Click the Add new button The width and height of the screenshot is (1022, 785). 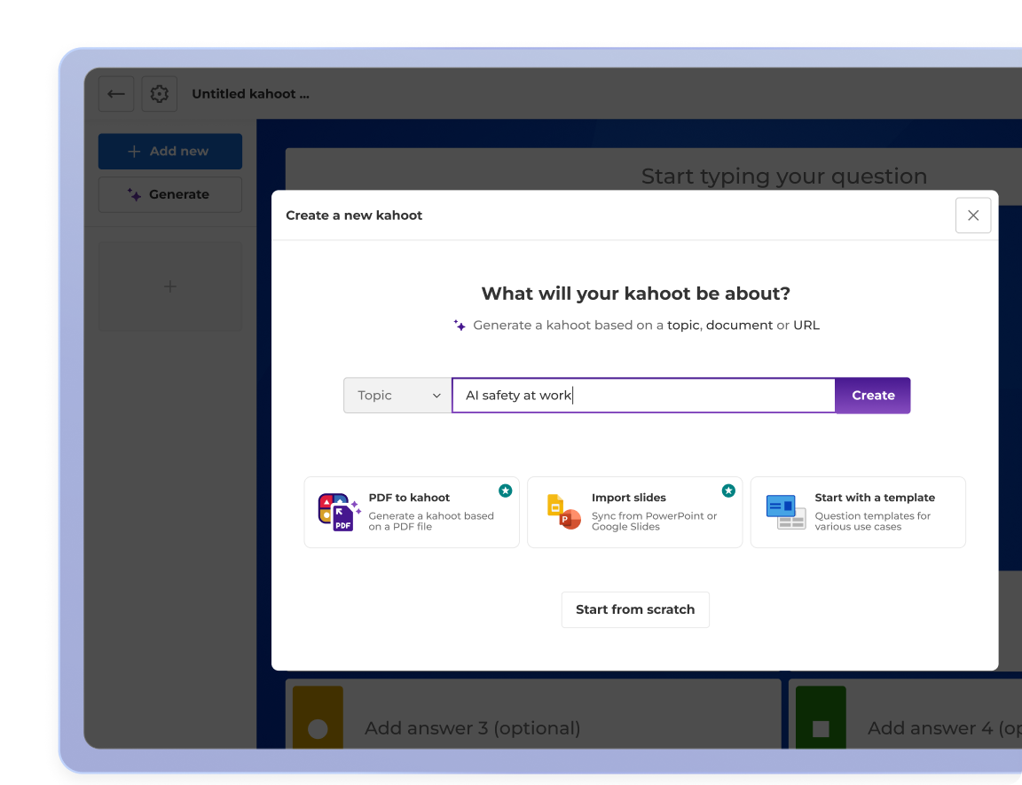pos(170,151)
